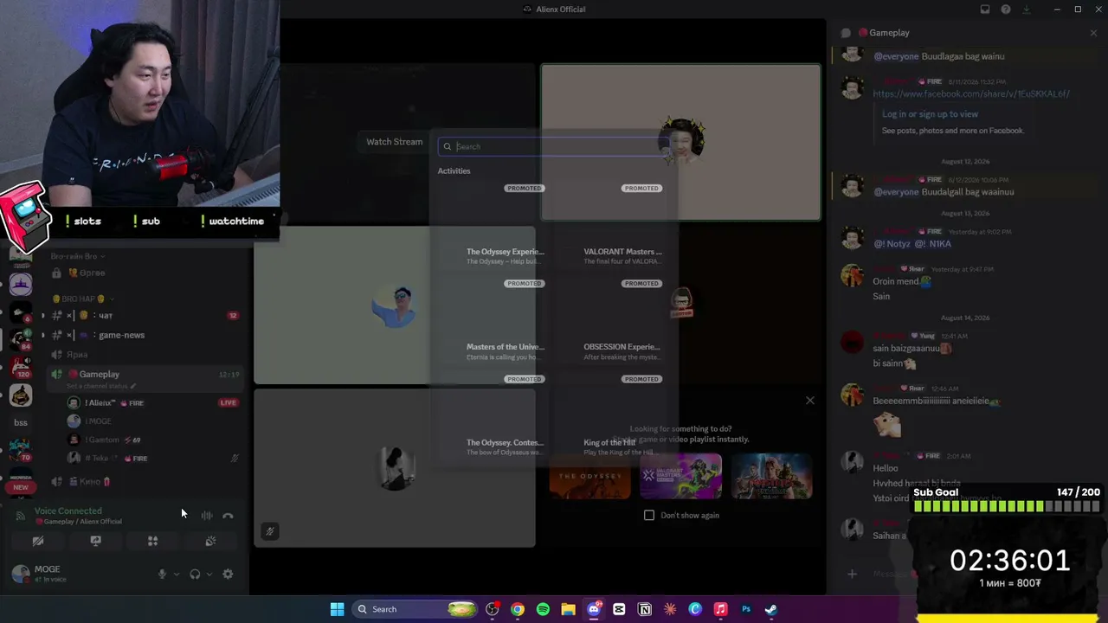Click the attach file plus button in chat
The height and width of the screenshot is (623, 1108).
[852, 574]
